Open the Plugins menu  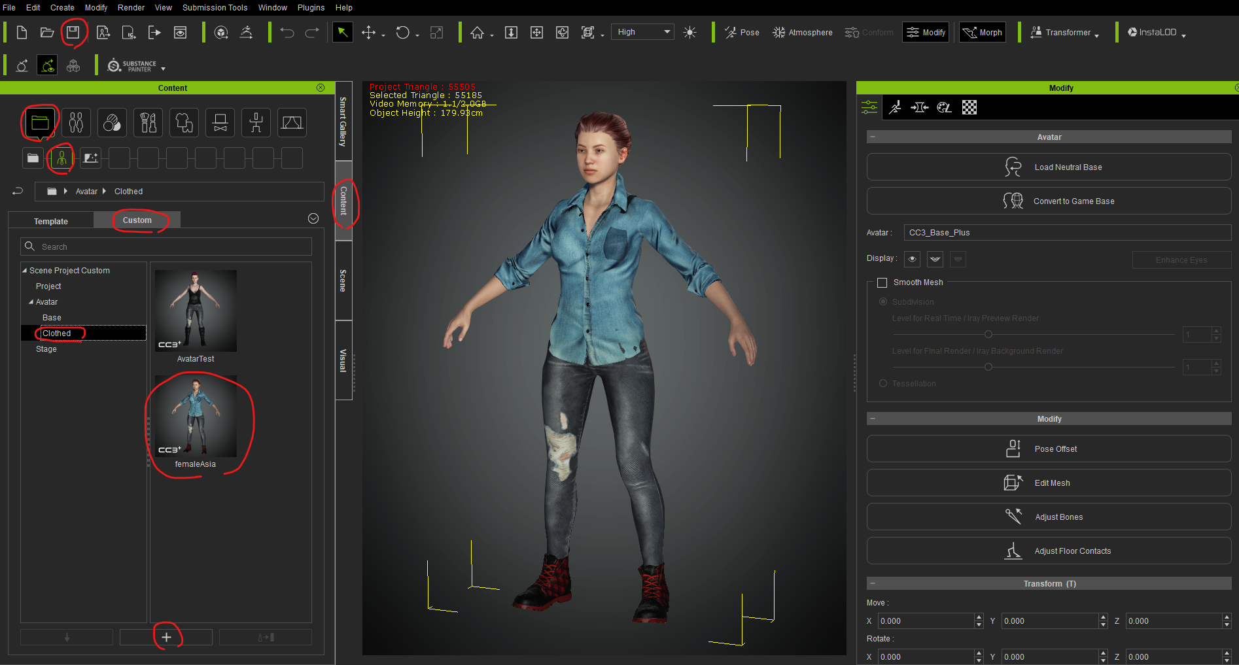(x=311, y=8)
